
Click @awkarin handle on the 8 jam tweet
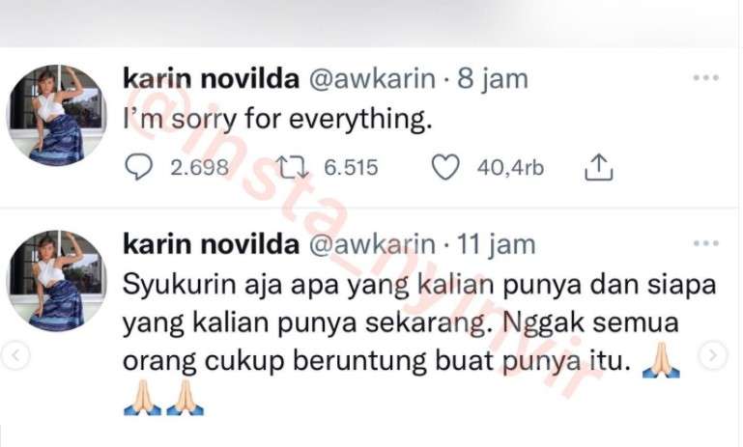coord(372,78)
